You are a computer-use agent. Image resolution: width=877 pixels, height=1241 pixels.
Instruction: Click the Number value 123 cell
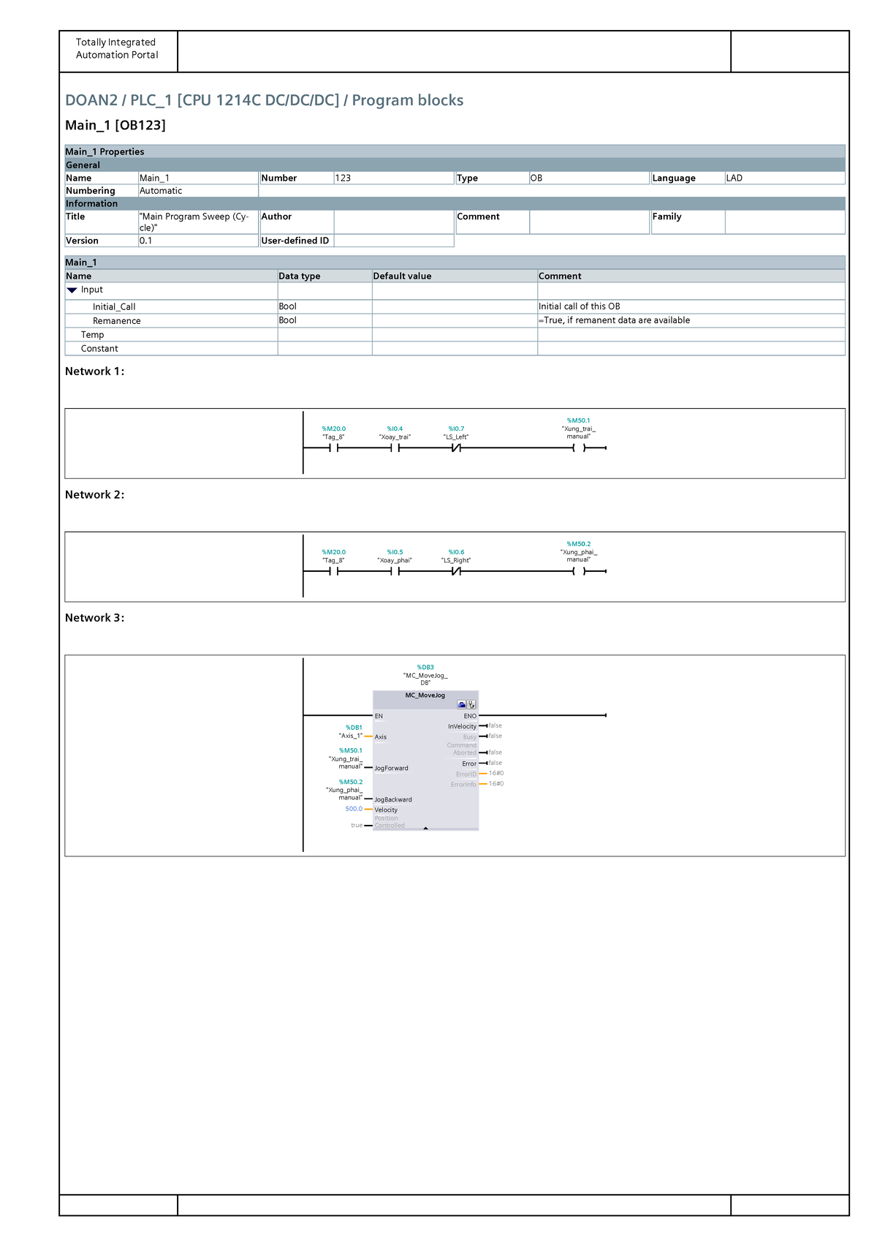394,178
